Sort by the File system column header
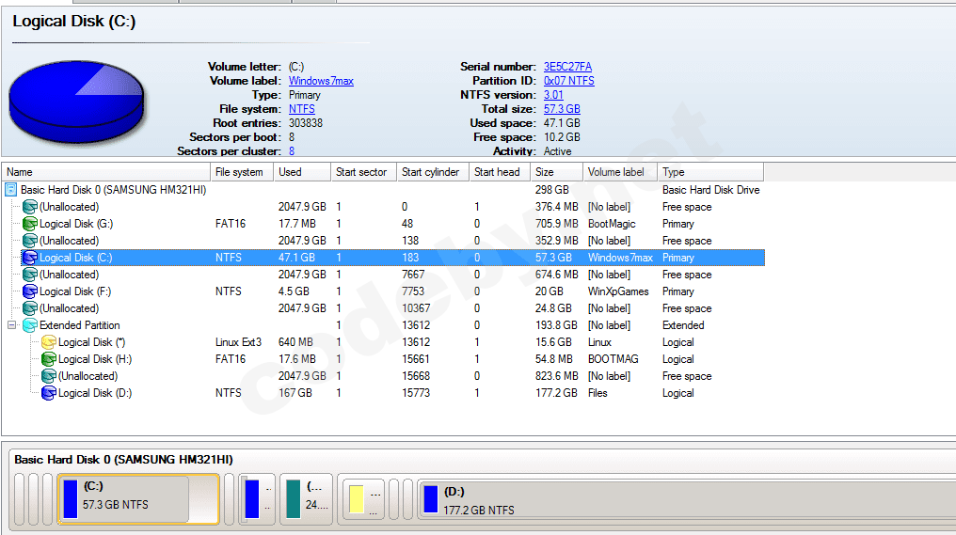The width and height of the screenshot is (956, 535). tap(240, 172)
